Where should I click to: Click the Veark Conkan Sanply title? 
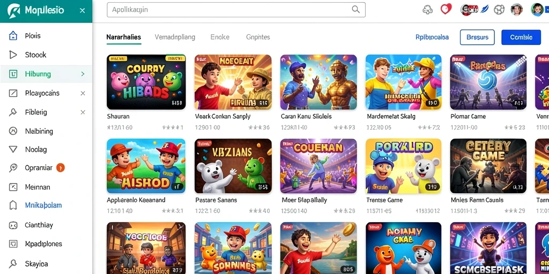point(222,116)
